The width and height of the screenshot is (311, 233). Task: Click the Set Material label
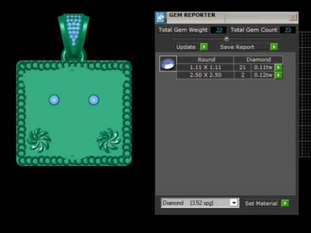[261, 203]
